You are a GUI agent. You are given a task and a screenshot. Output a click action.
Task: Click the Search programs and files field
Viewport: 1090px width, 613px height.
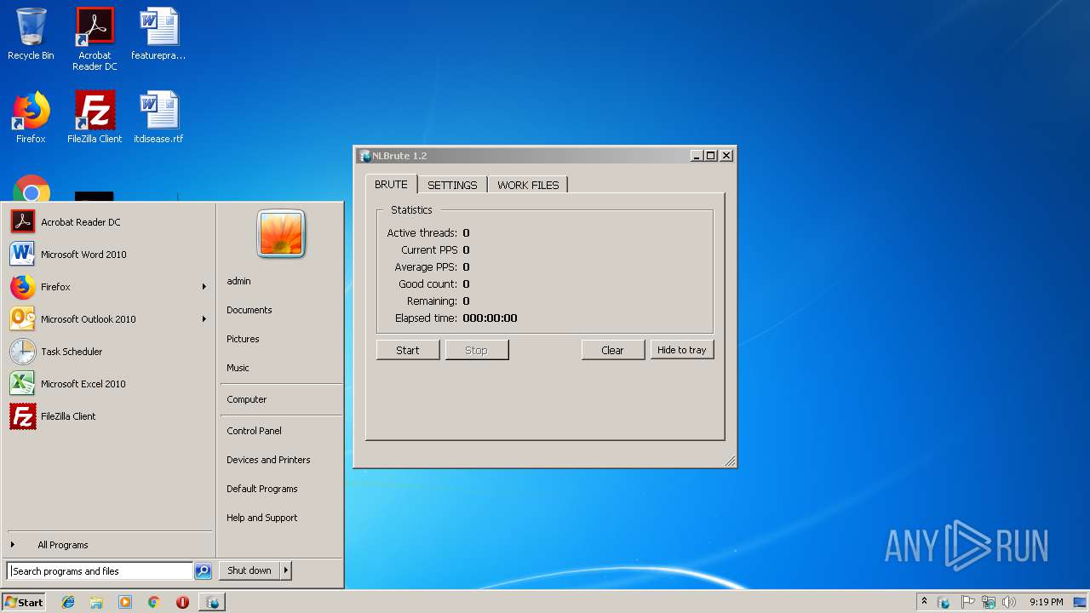coord(100,571)
